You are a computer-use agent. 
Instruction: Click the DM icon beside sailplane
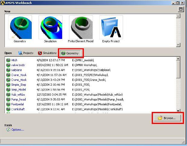pos(8,70)
